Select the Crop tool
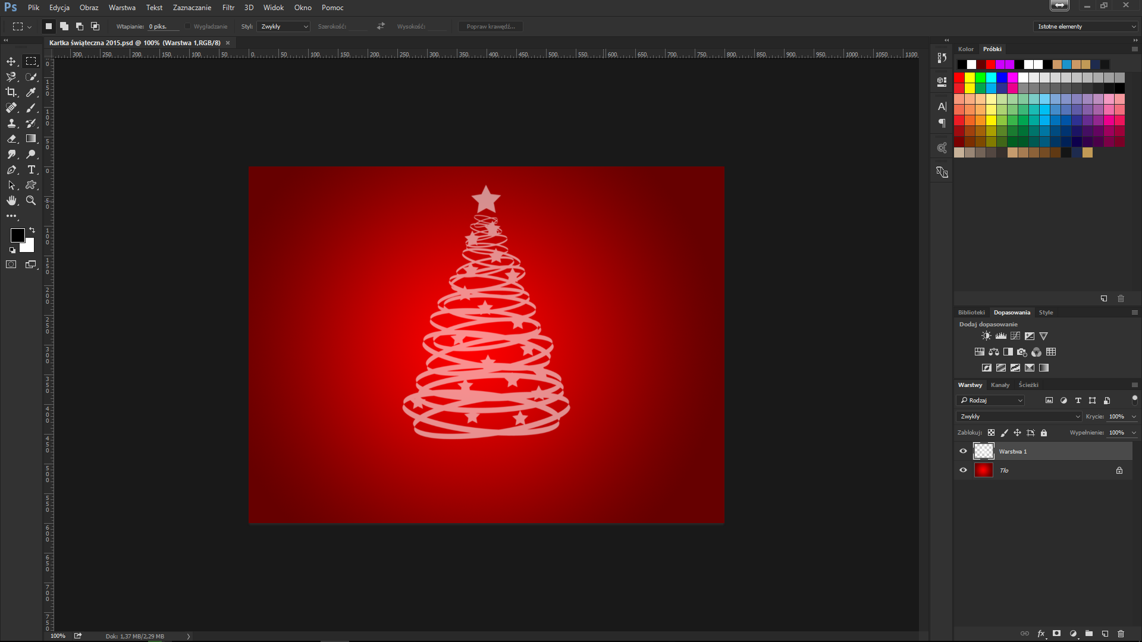 click(11, 92)
